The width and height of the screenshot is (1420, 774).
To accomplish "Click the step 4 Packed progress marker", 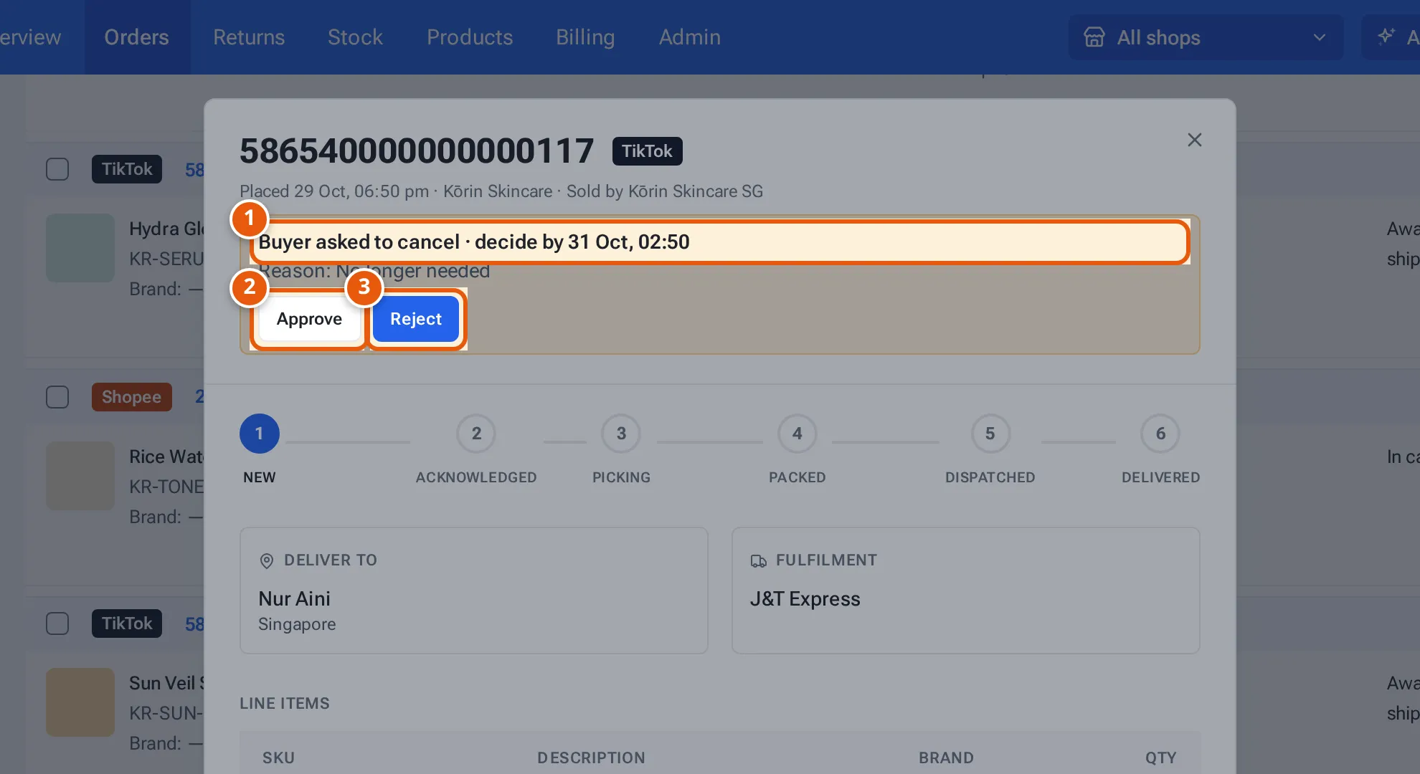I will [x=797, y=434].
